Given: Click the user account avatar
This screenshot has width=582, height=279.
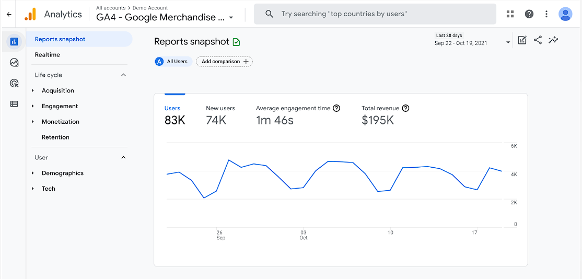Looking at the screenshot, I should pos(565,14).
